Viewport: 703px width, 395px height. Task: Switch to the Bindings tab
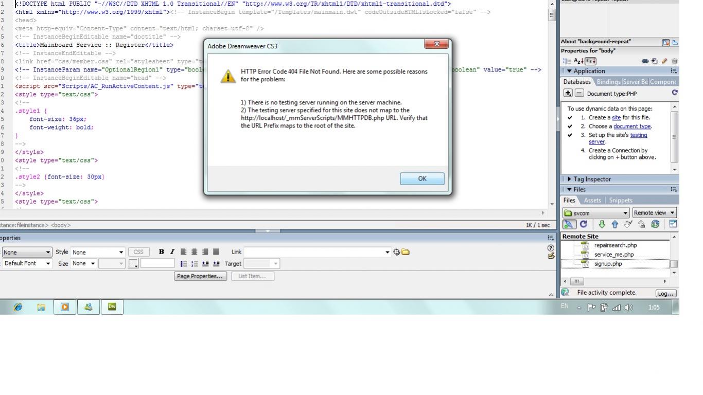(608, 82)
